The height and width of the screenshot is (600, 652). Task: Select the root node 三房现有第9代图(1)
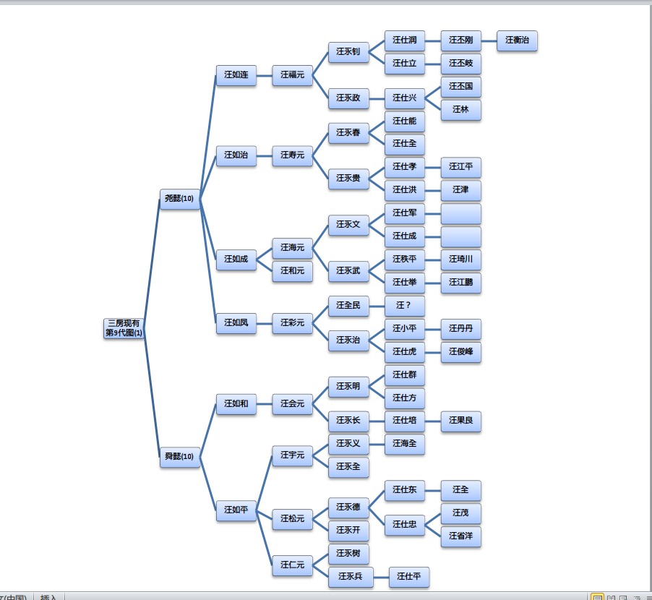pos(124,327)
